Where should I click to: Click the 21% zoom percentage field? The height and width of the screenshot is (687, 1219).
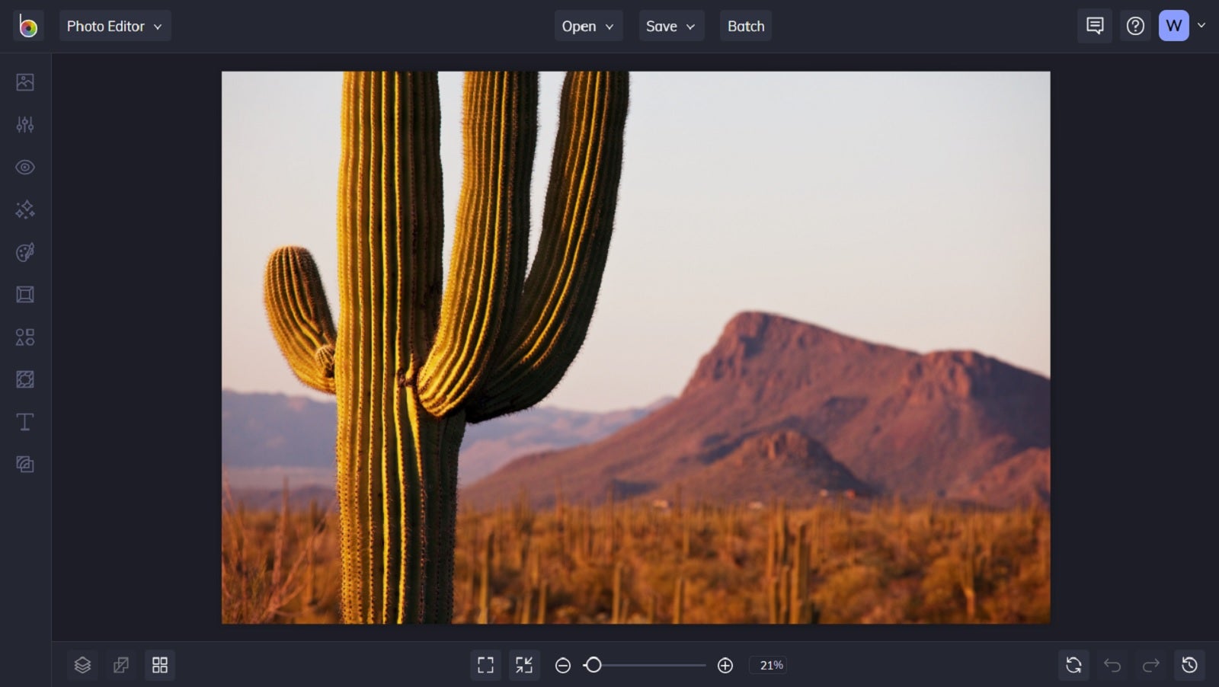point(769,664)
